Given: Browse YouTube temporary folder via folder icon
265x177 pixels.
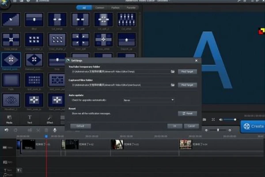Looking at the screenshot, I should 173,71.
